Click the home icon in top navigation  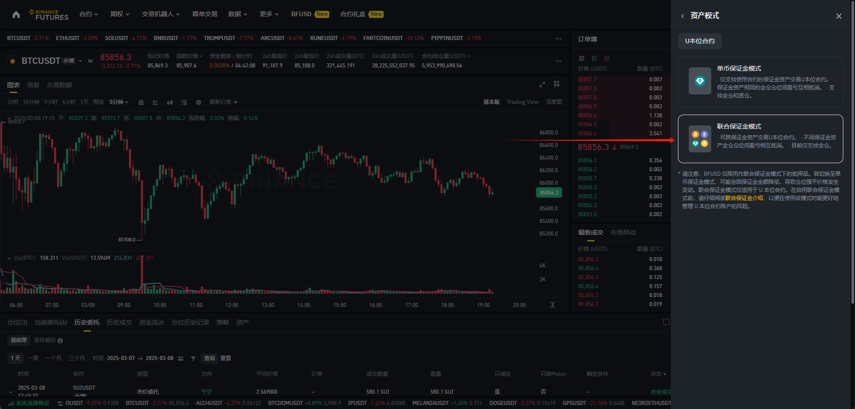point(16,14)
